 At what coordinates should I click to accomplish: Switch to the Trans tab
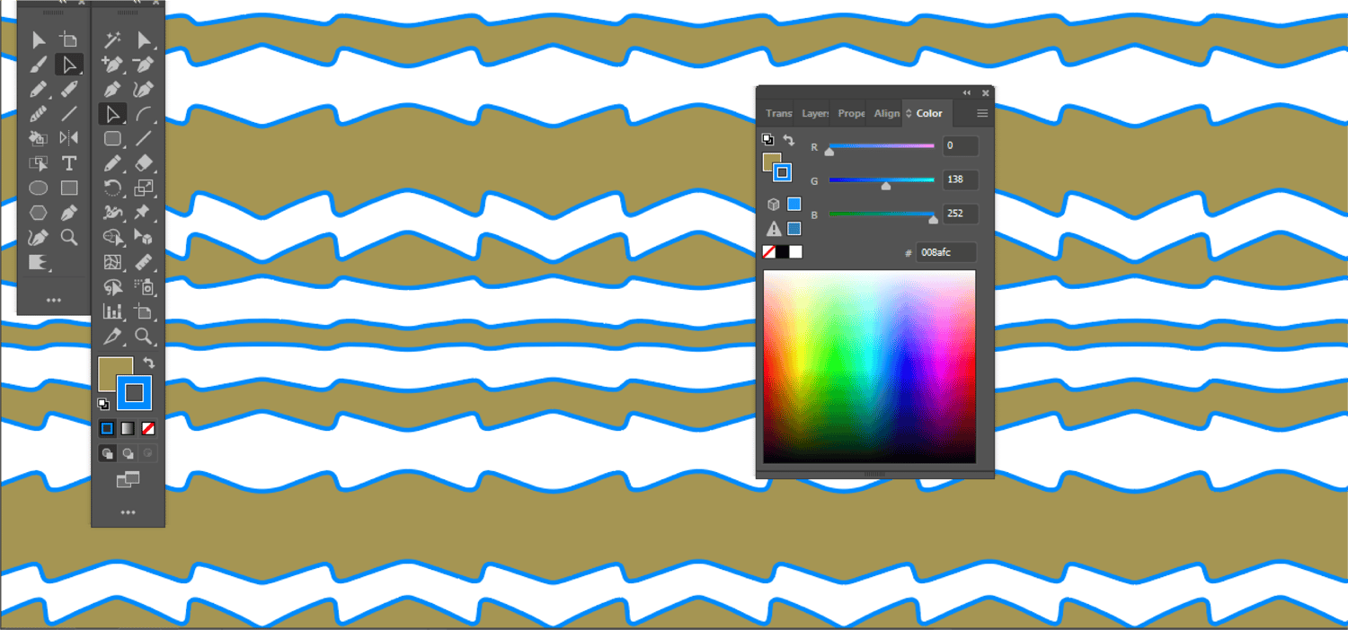(779, 113)
